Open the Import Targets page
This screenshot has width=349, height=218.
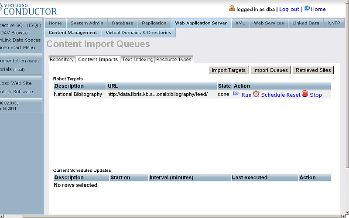coord(229,70)
